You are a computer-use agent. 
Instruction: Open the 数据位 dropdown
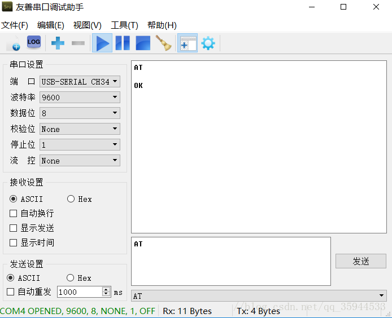pos(80,113)
